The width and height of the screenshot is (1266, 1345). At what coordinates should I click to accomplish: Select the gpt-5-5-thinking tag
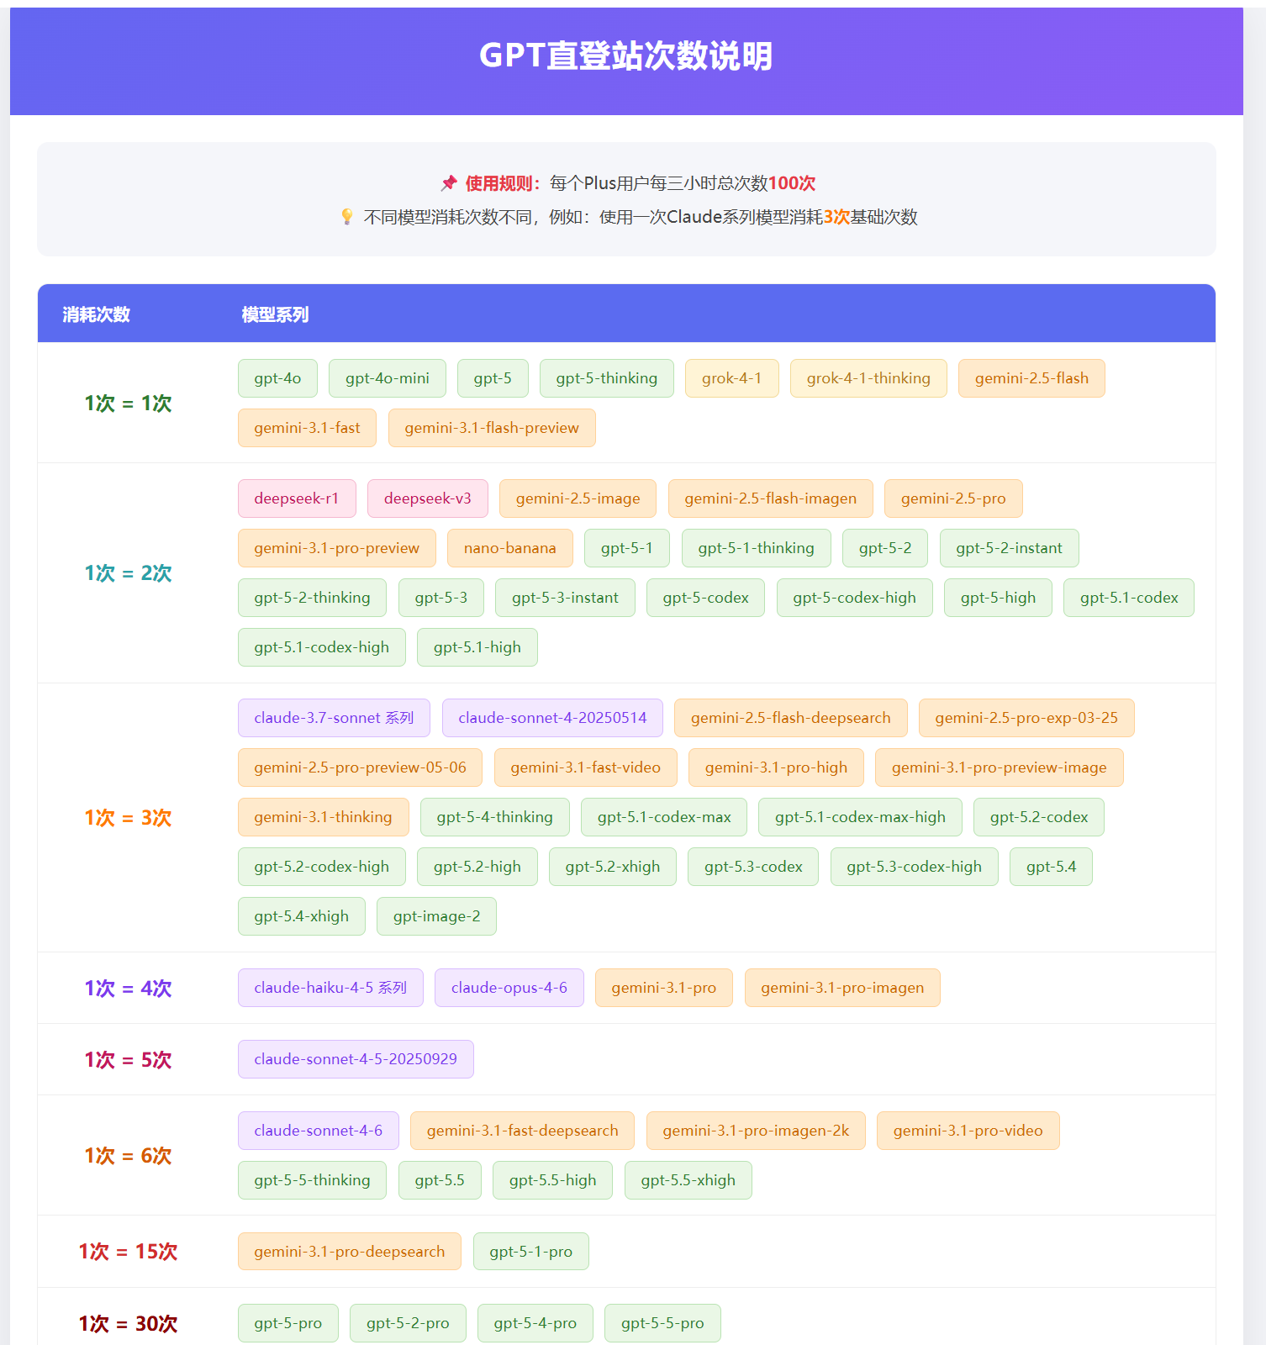(x=313, y=1180)
